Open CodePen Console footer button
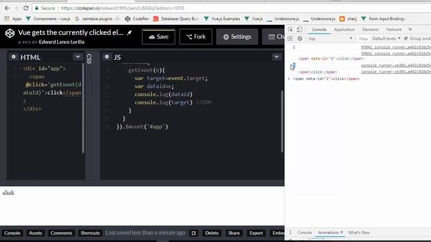This screenshot has height=242, width=431. [12, 233]
